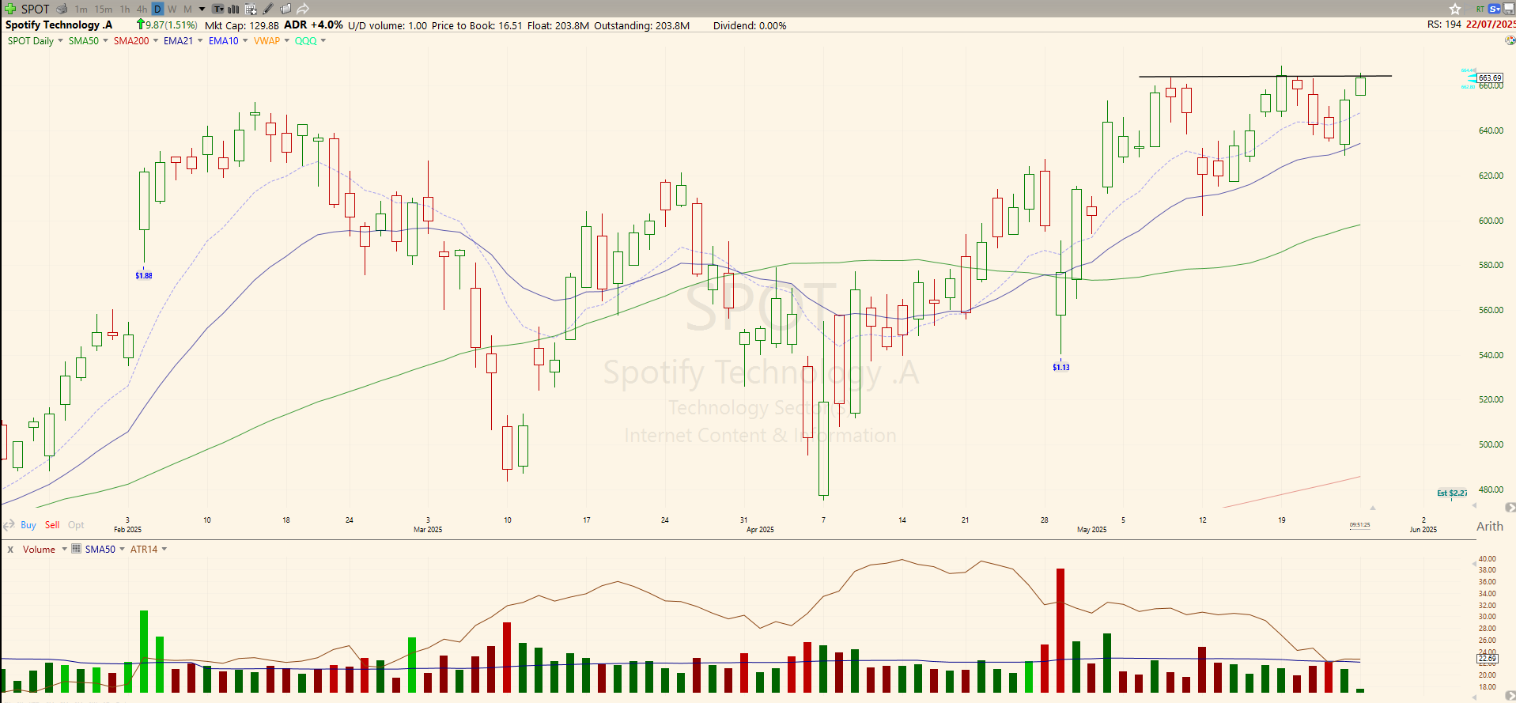Click the 09:51:25 time label on date axis
This screenshot has width=1516, height=703.
[1359, 524]
